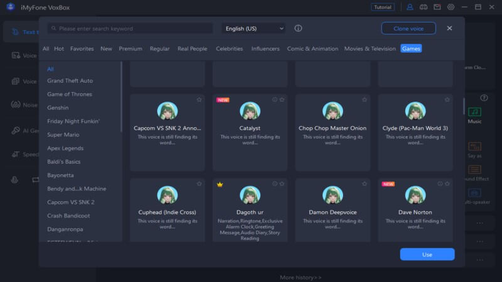Switch to the Comic & Animation tab
The height and width of the screenshot is (282, 502).
click(312, 49)
